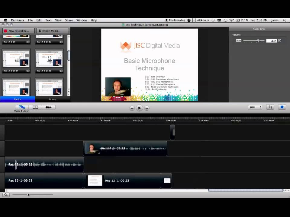
Task: Click the menu bar playback controls dropdown arrow
Action: coord(208,20)
